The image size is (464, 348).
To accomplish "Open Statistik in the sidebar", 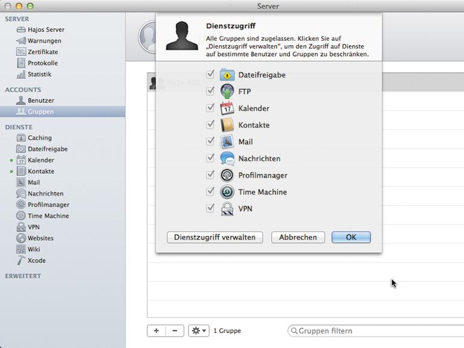I will tap(34, 74).
